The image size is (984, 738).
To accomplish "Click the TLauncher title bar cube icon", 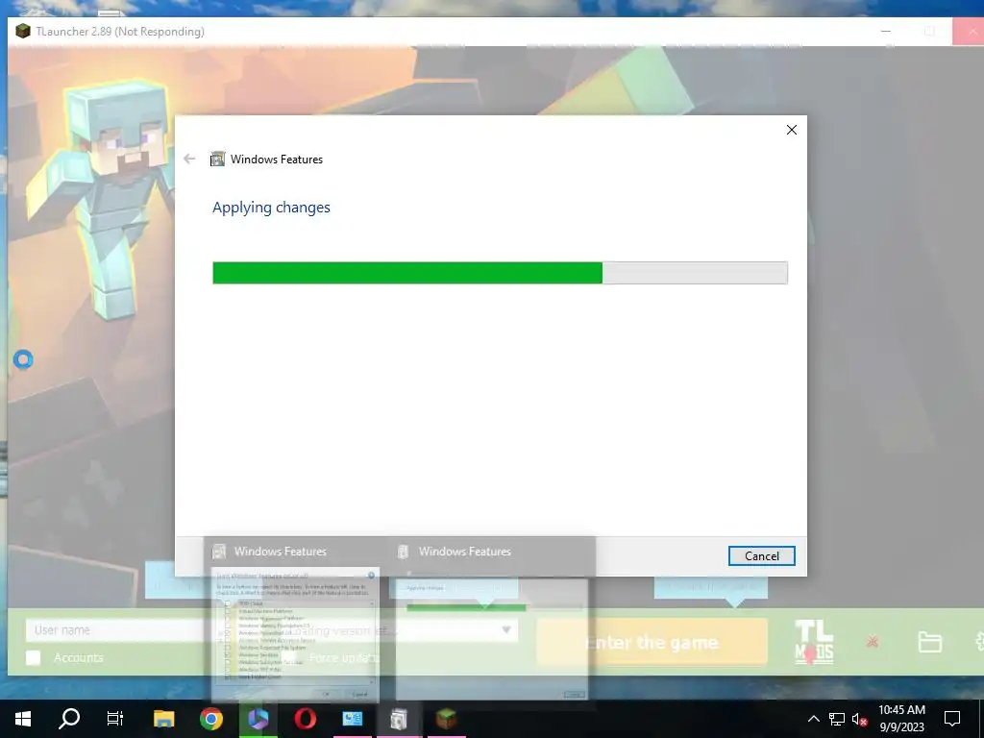I will tap(23, 32).
